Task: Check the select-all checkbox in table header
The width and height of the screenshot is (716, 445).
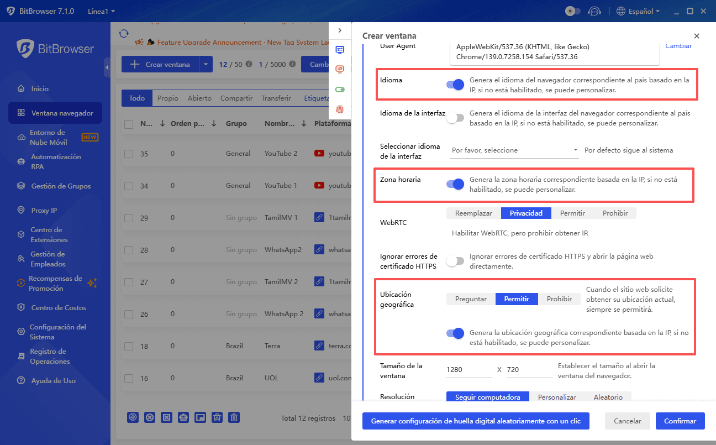Action: [x=129, y=124]
